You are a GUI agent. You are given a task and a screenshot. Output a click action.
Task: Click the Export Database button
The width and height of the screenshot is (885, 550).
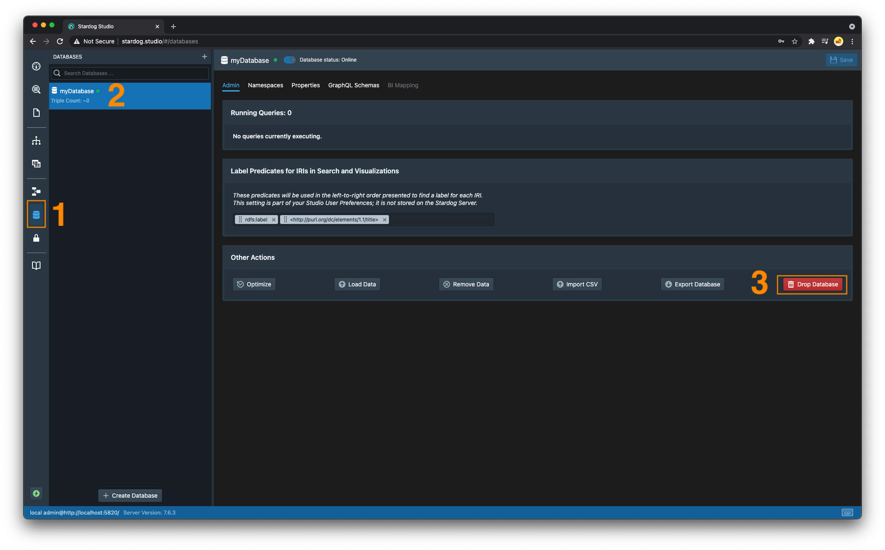click(693, 284)
